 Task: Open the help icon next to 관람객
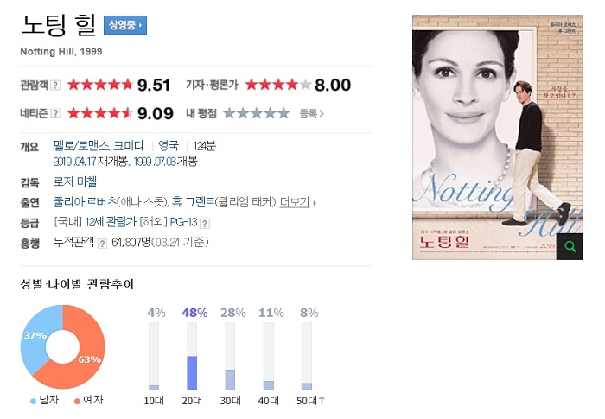[55, 85]
